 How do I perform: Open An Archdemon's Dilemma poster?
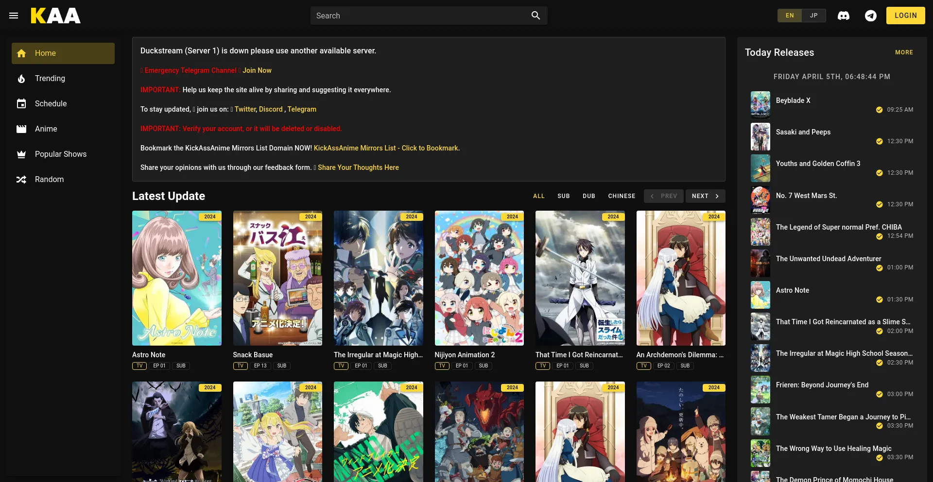[681, 278]
